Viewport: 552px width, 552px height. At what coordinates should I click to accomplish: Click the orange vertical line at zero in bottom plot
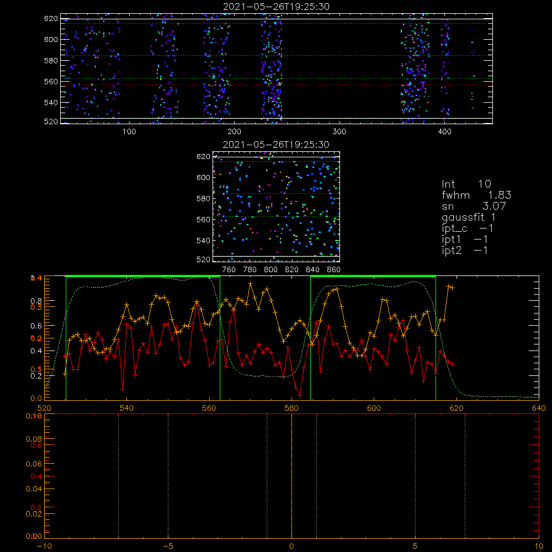291,476
